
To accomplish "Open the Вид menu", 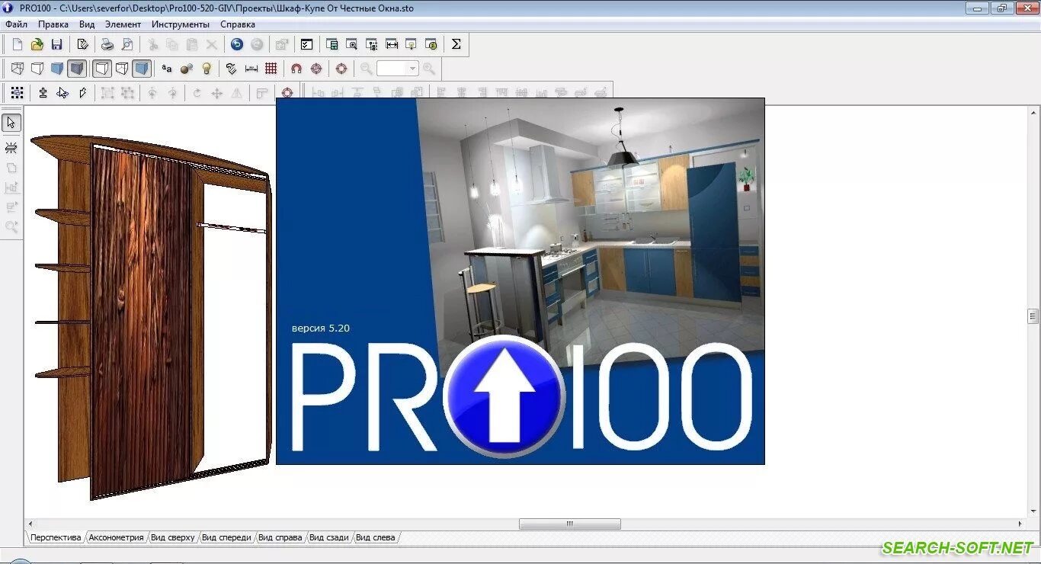I will point(87,24).
